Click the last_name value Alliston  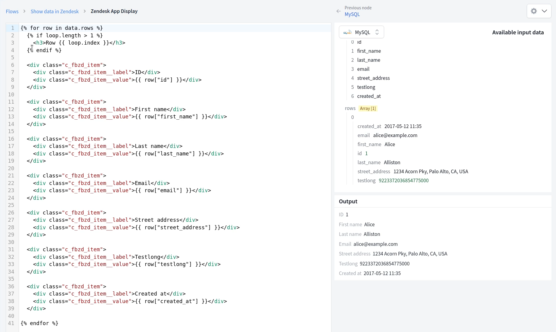pyautogui.click(x=392, y=162)
